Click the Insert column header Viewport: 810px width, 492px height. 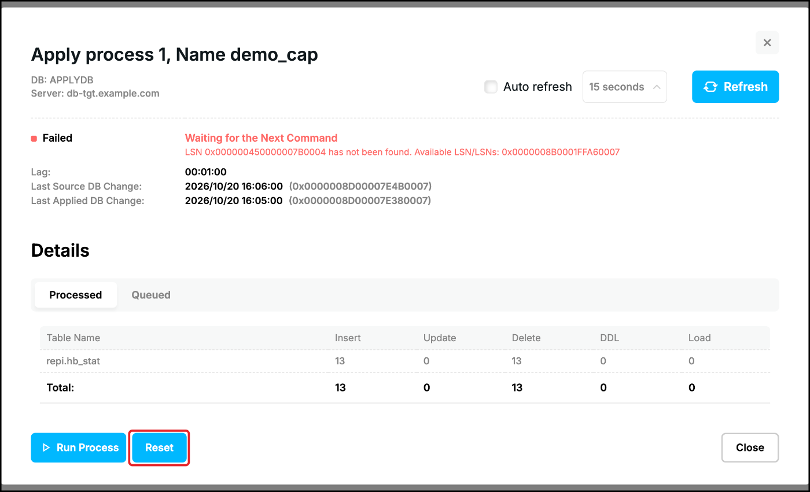point(348,338)
